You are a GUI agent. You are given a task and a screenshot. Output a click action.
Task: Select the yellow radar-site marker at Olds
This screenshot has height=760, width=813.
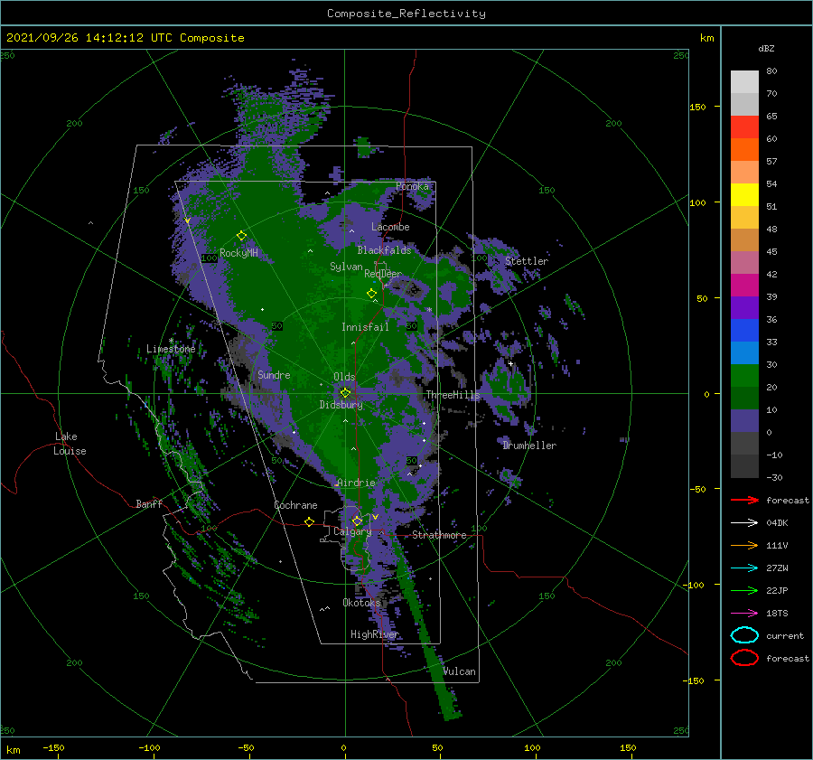345,393
